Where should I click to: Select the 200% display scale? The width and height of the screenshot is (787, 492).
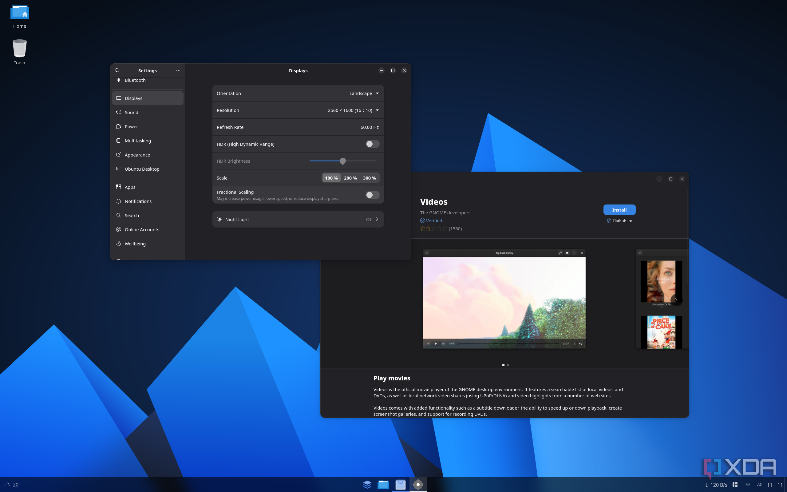[350, 178]
